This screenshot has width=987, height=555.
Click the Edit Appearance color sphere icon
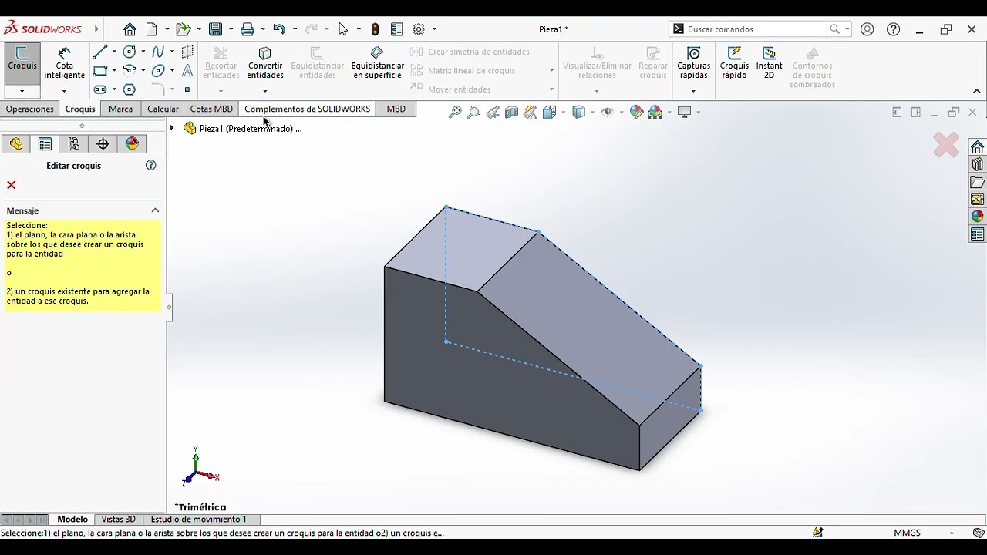coord(636,113)
